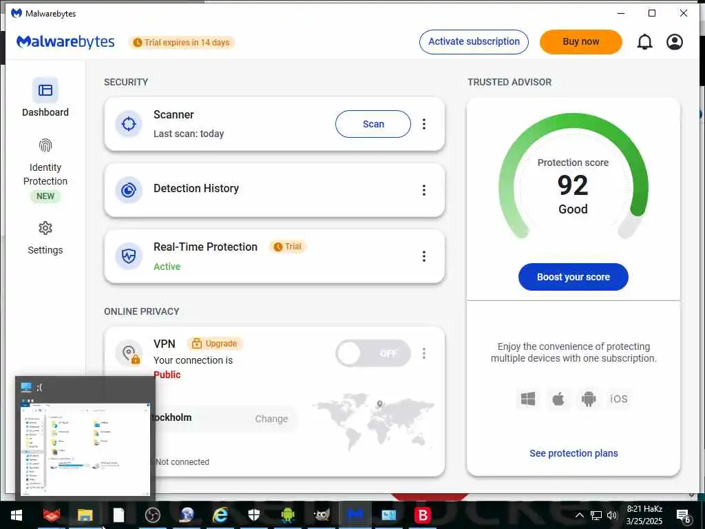Click the Upgrade badge beside VPN
This screenshot has height=529, width=705.
(215, 344)
